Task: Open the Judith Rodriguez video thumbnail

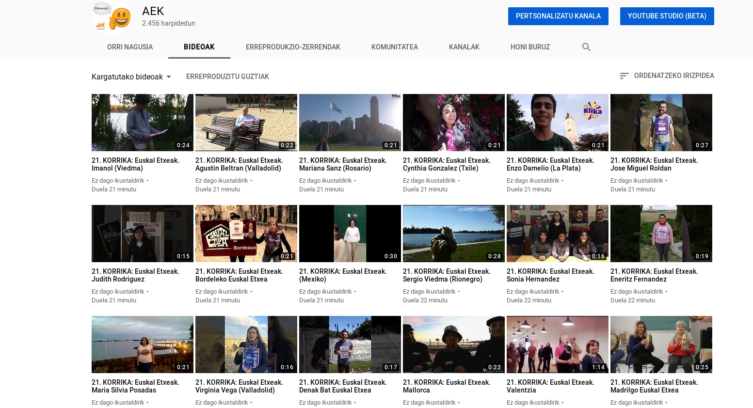Action: [143, 234]
